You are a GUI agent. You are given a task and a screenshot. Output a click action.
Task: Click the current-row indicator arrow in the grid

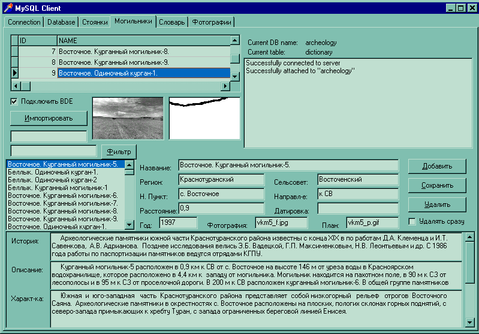(x=14, y=73)
